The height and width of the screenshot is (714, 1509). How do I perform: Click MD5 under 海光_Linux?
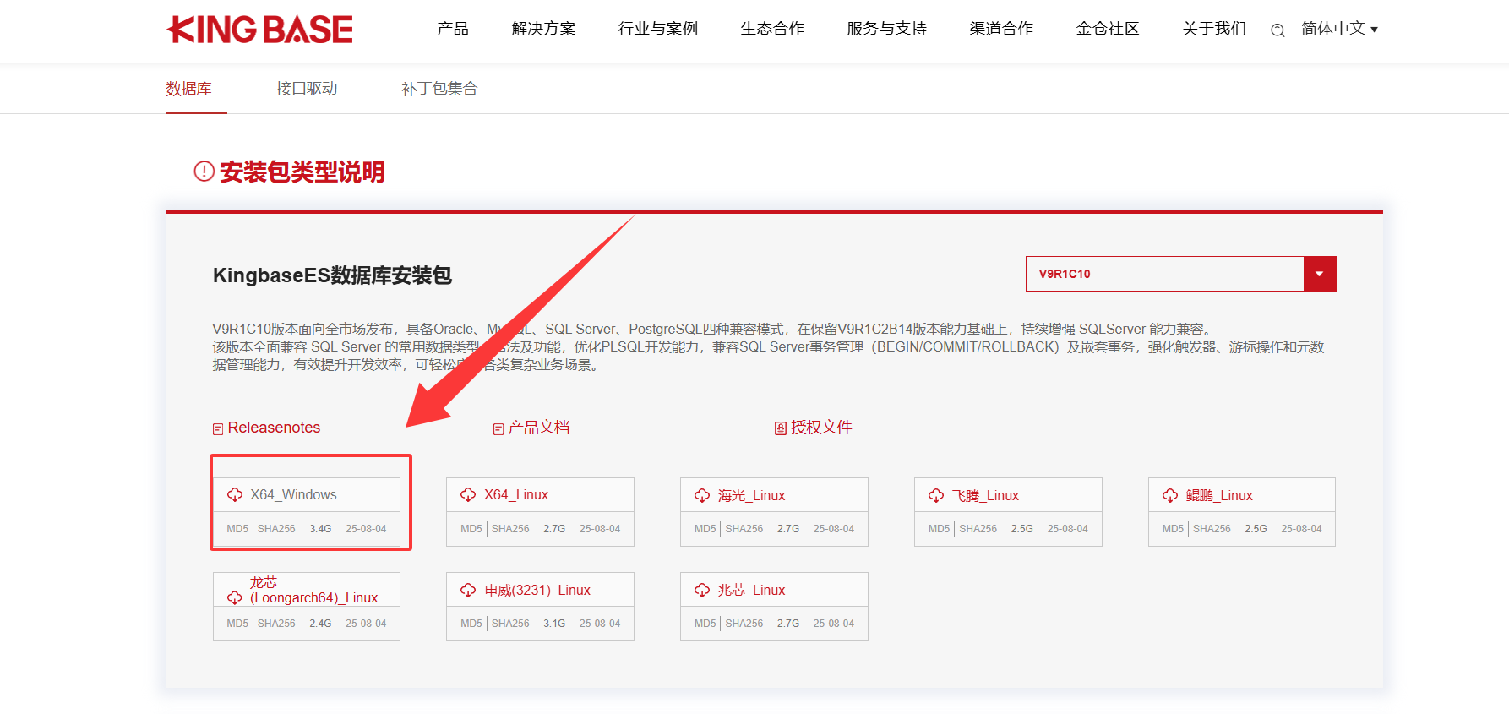(705, 529)
